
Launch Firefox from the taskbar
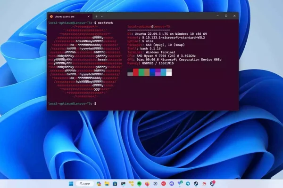147,183
